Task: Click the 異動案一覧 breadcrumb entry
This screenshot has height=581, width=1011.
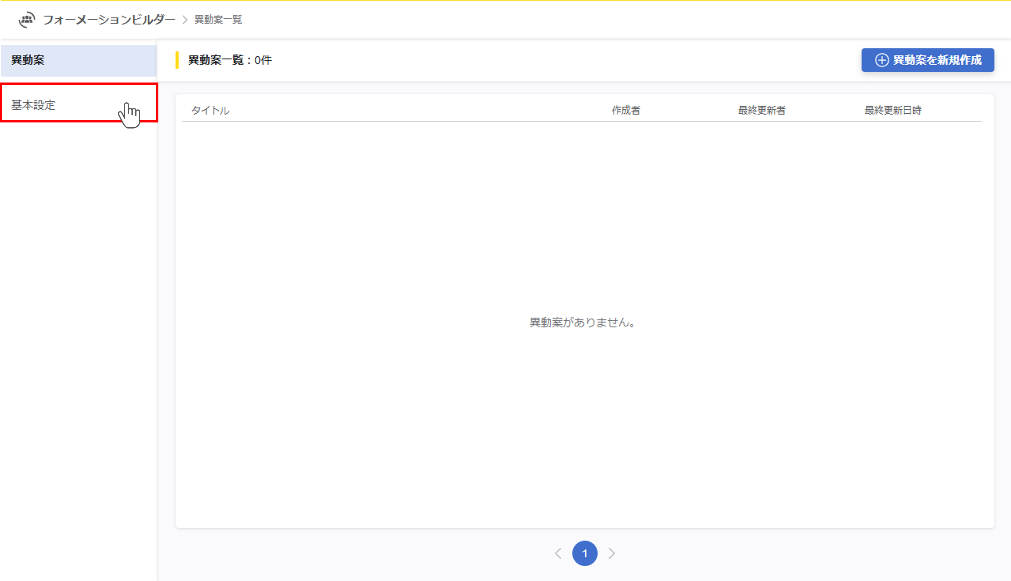Action: click(x=218, y=19)
